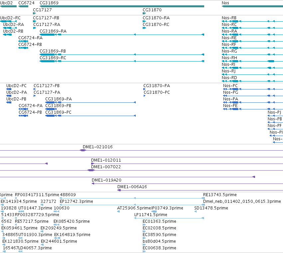Click transcript UbcD2-RB
Image resolution: width=283 pixels, height=253 pixels.
click(13, 31)
